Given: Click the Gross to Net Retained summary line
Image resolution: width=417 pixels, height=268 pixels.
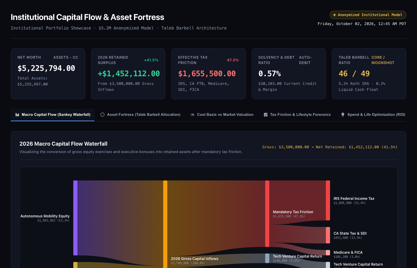Looking at the screenshot, I should pyautogui.click(x=330, y=147).
